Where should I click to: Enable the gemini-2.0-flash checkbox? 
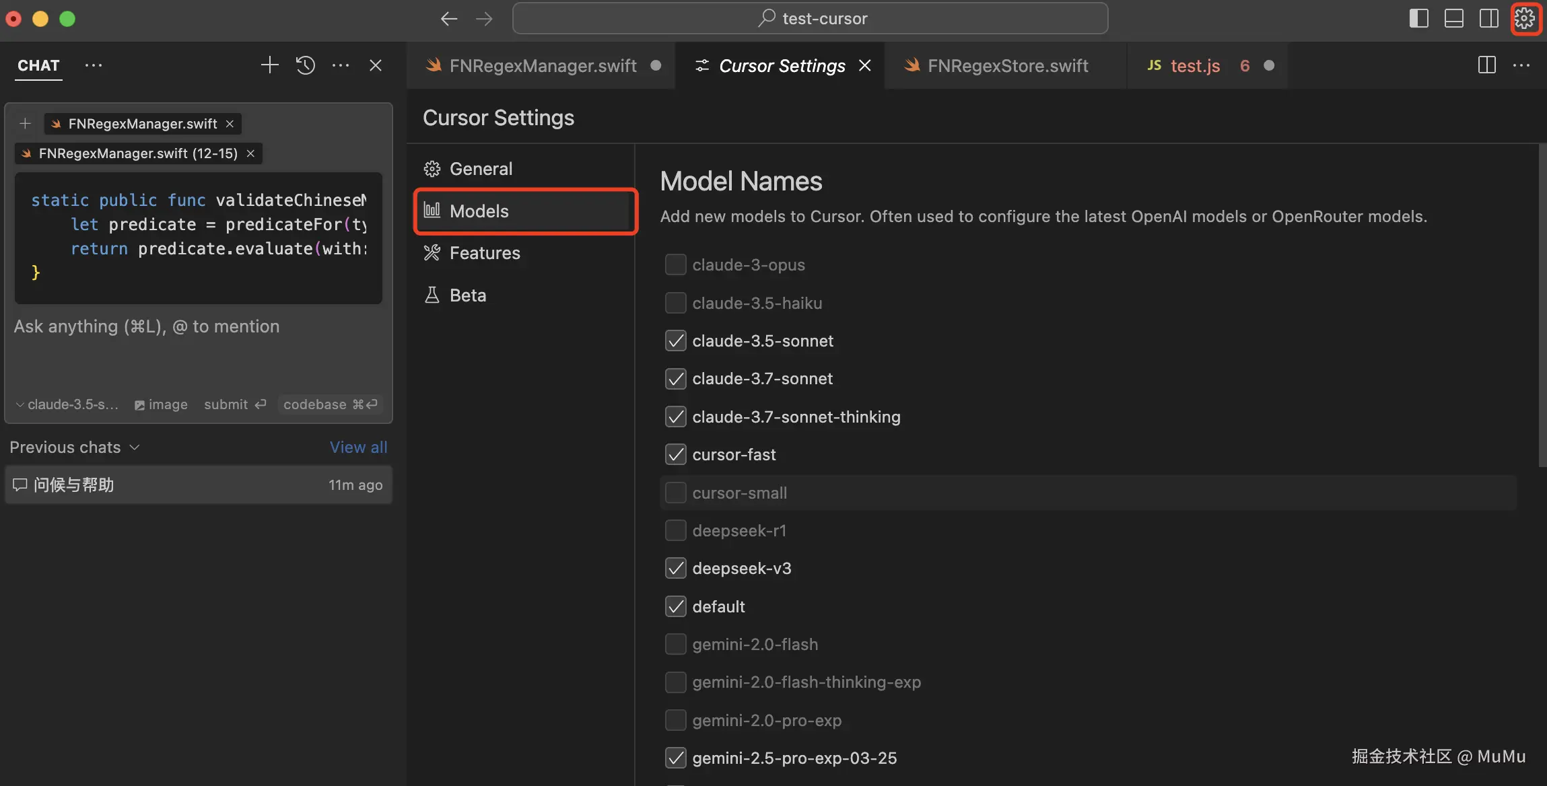coord(675,644)
